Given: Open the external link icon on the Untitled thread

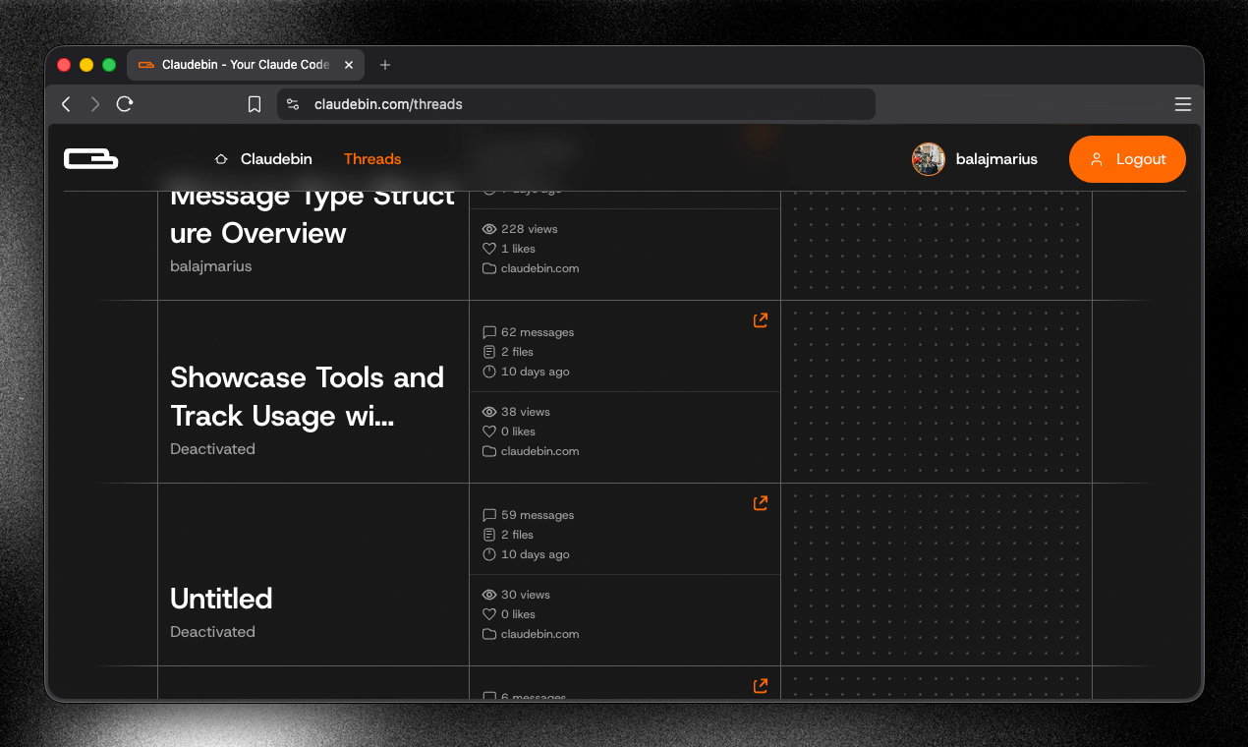Looking at the screenshot, I should [x=760, y=502].
